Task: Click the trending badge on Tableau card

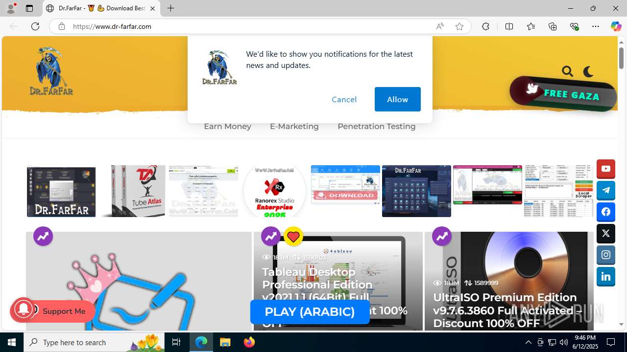Action: pos(271,237)
